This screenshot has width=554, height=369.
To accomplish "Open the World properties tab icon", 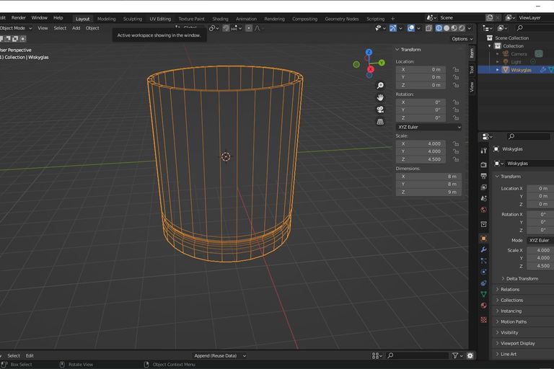I will (x=484, y=210).
